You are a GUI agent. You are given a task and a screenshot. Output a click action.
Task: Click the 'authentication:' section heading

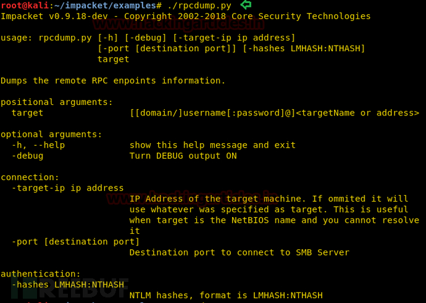pyautogui.click(x=41, y=273)
